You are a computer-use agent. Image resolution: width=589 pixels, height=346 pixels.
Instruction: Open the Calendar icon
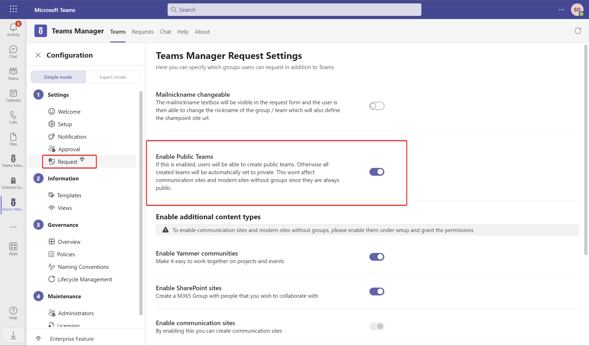pyautogui.click(x=13, y=96)
